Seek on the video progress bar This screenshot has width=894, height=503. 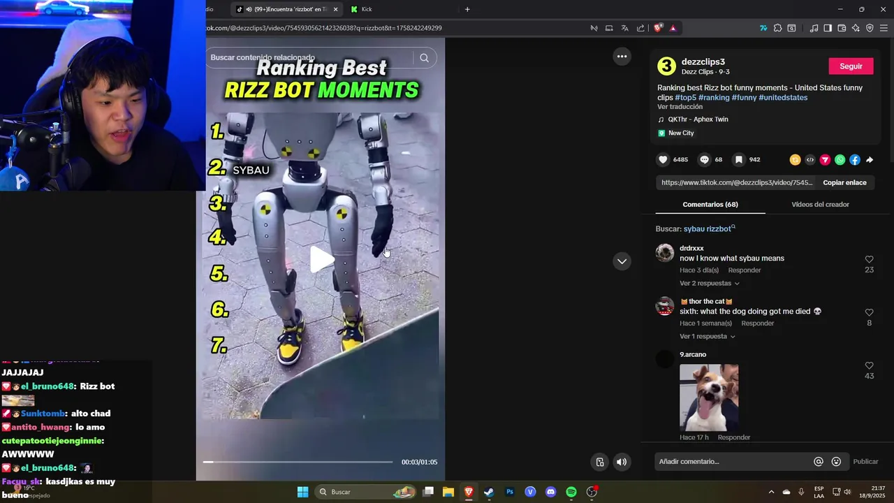[x=298, y=462]
